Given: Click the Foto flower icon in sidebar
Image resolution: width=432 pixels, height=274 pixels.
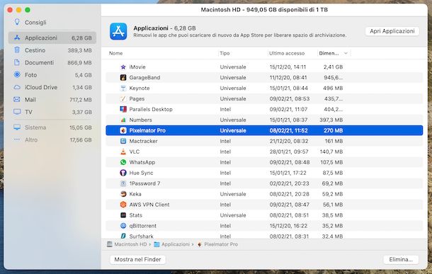Looking at the screenshot, I should click(x=17, y=74).
